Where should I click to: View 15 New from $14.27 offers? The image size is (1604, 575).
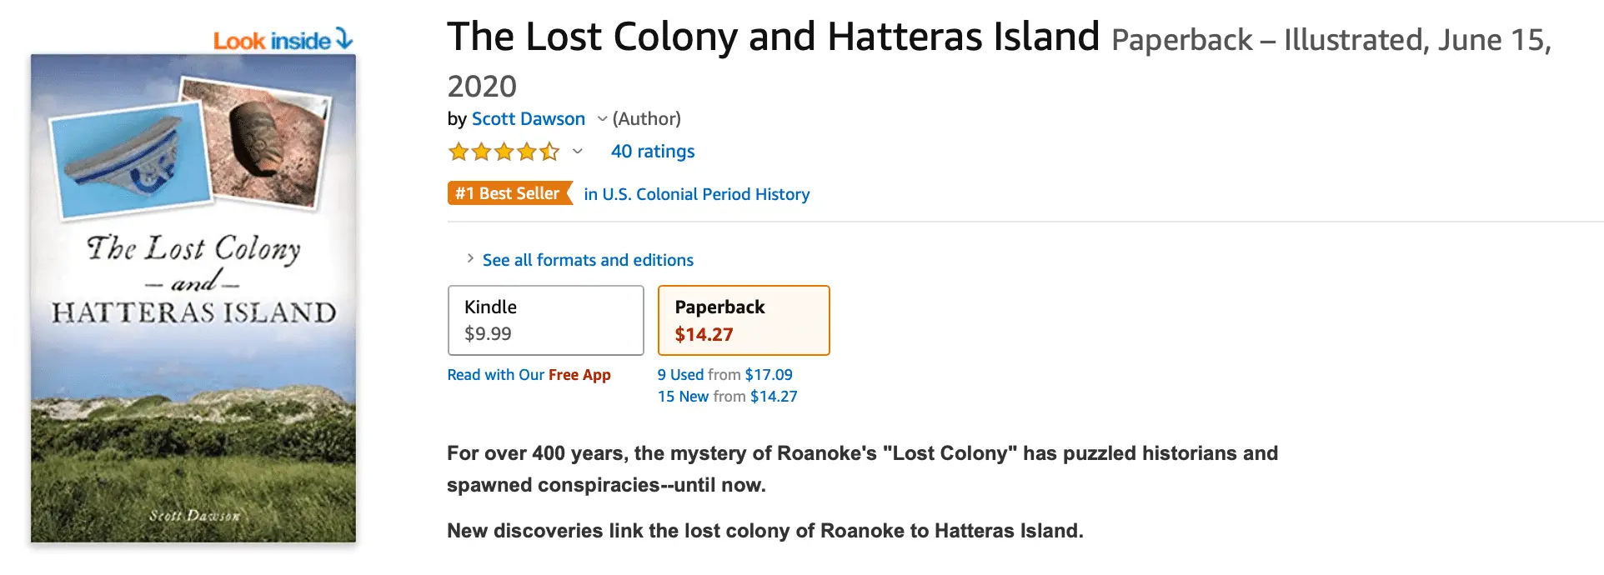click(x=727, y=397)
